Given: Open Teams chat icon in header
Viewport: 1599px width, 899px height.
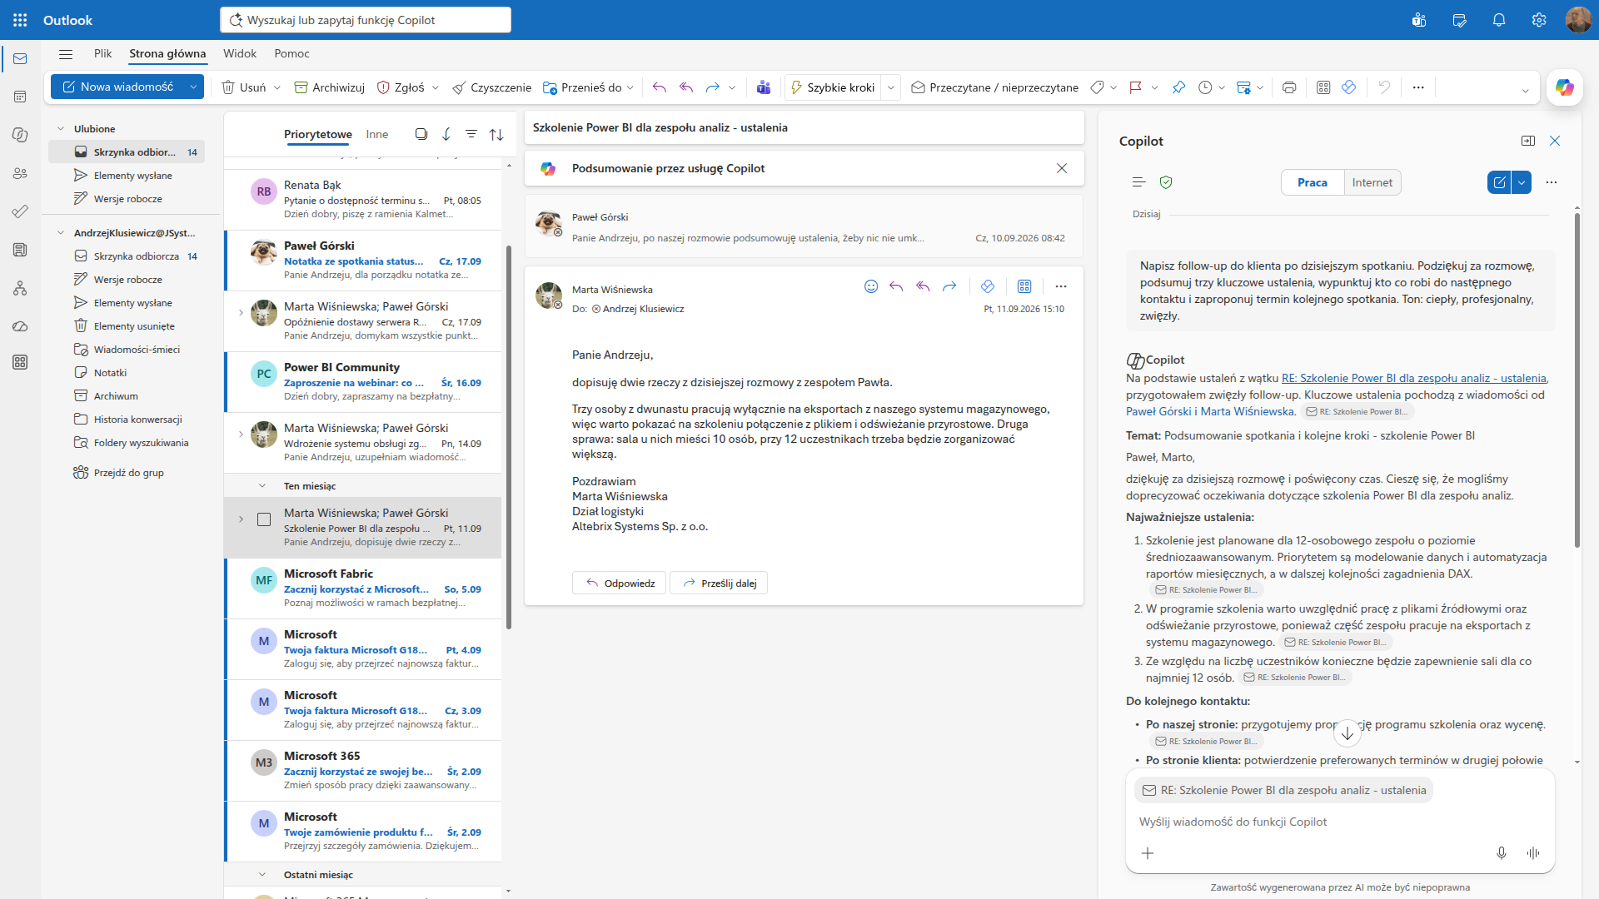Looking at the screenshot, I should [x=1419, y=20].
